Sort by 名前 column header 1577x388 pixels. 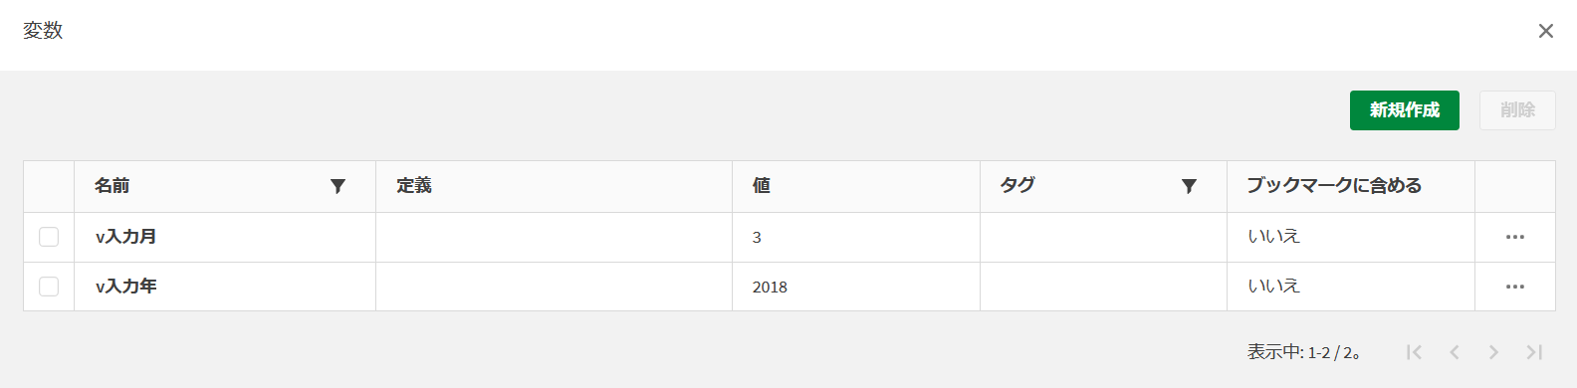(x=113, y=186)
